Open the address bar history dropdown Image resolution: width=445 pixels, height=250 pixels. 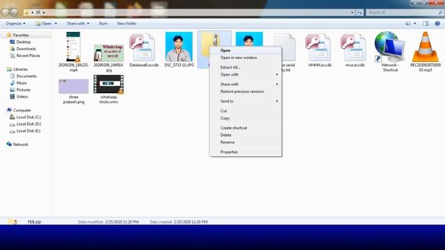coord(353,12)
